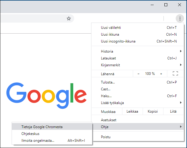Open Tietoja Google Chromesta
This screenshot has width=187, height=148.
tap(52, 127)
